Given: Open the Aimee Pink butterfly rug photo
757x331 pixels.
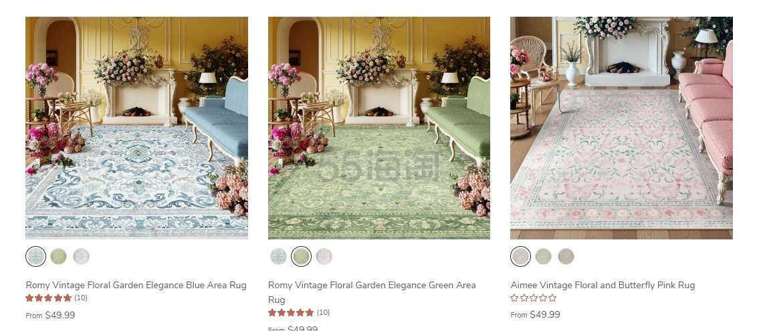Looking at the screenshot, I should click(x=621, y=128).
